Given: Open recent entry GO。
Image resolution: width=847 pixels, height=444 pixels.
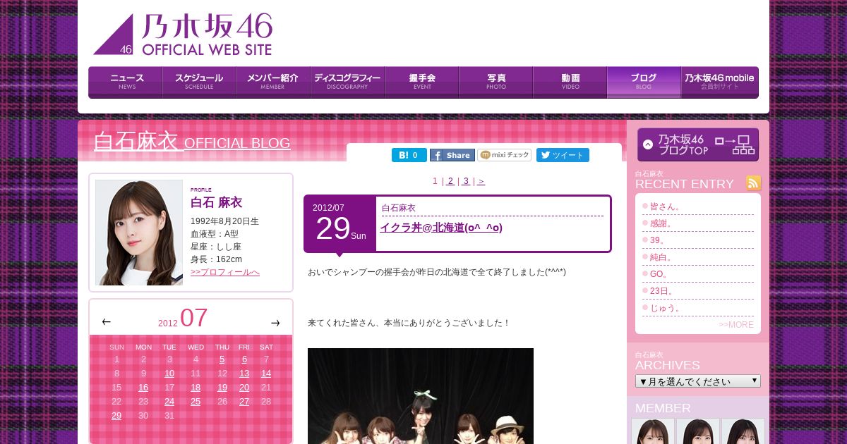Looking at the screenshot, I should 659,274.
